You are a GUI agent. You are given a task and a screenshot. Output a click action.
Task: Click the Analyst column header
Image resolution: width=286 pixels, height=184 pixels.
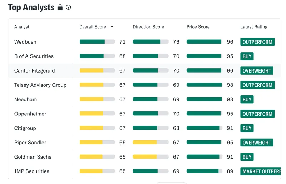coord(22,27)
